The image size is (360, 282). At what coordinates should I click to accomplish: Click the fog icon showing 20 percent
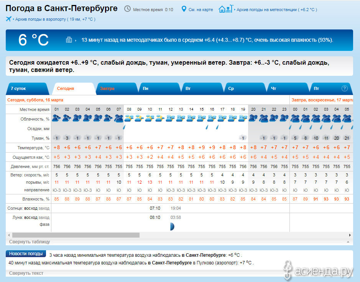(x=336, y=138)
